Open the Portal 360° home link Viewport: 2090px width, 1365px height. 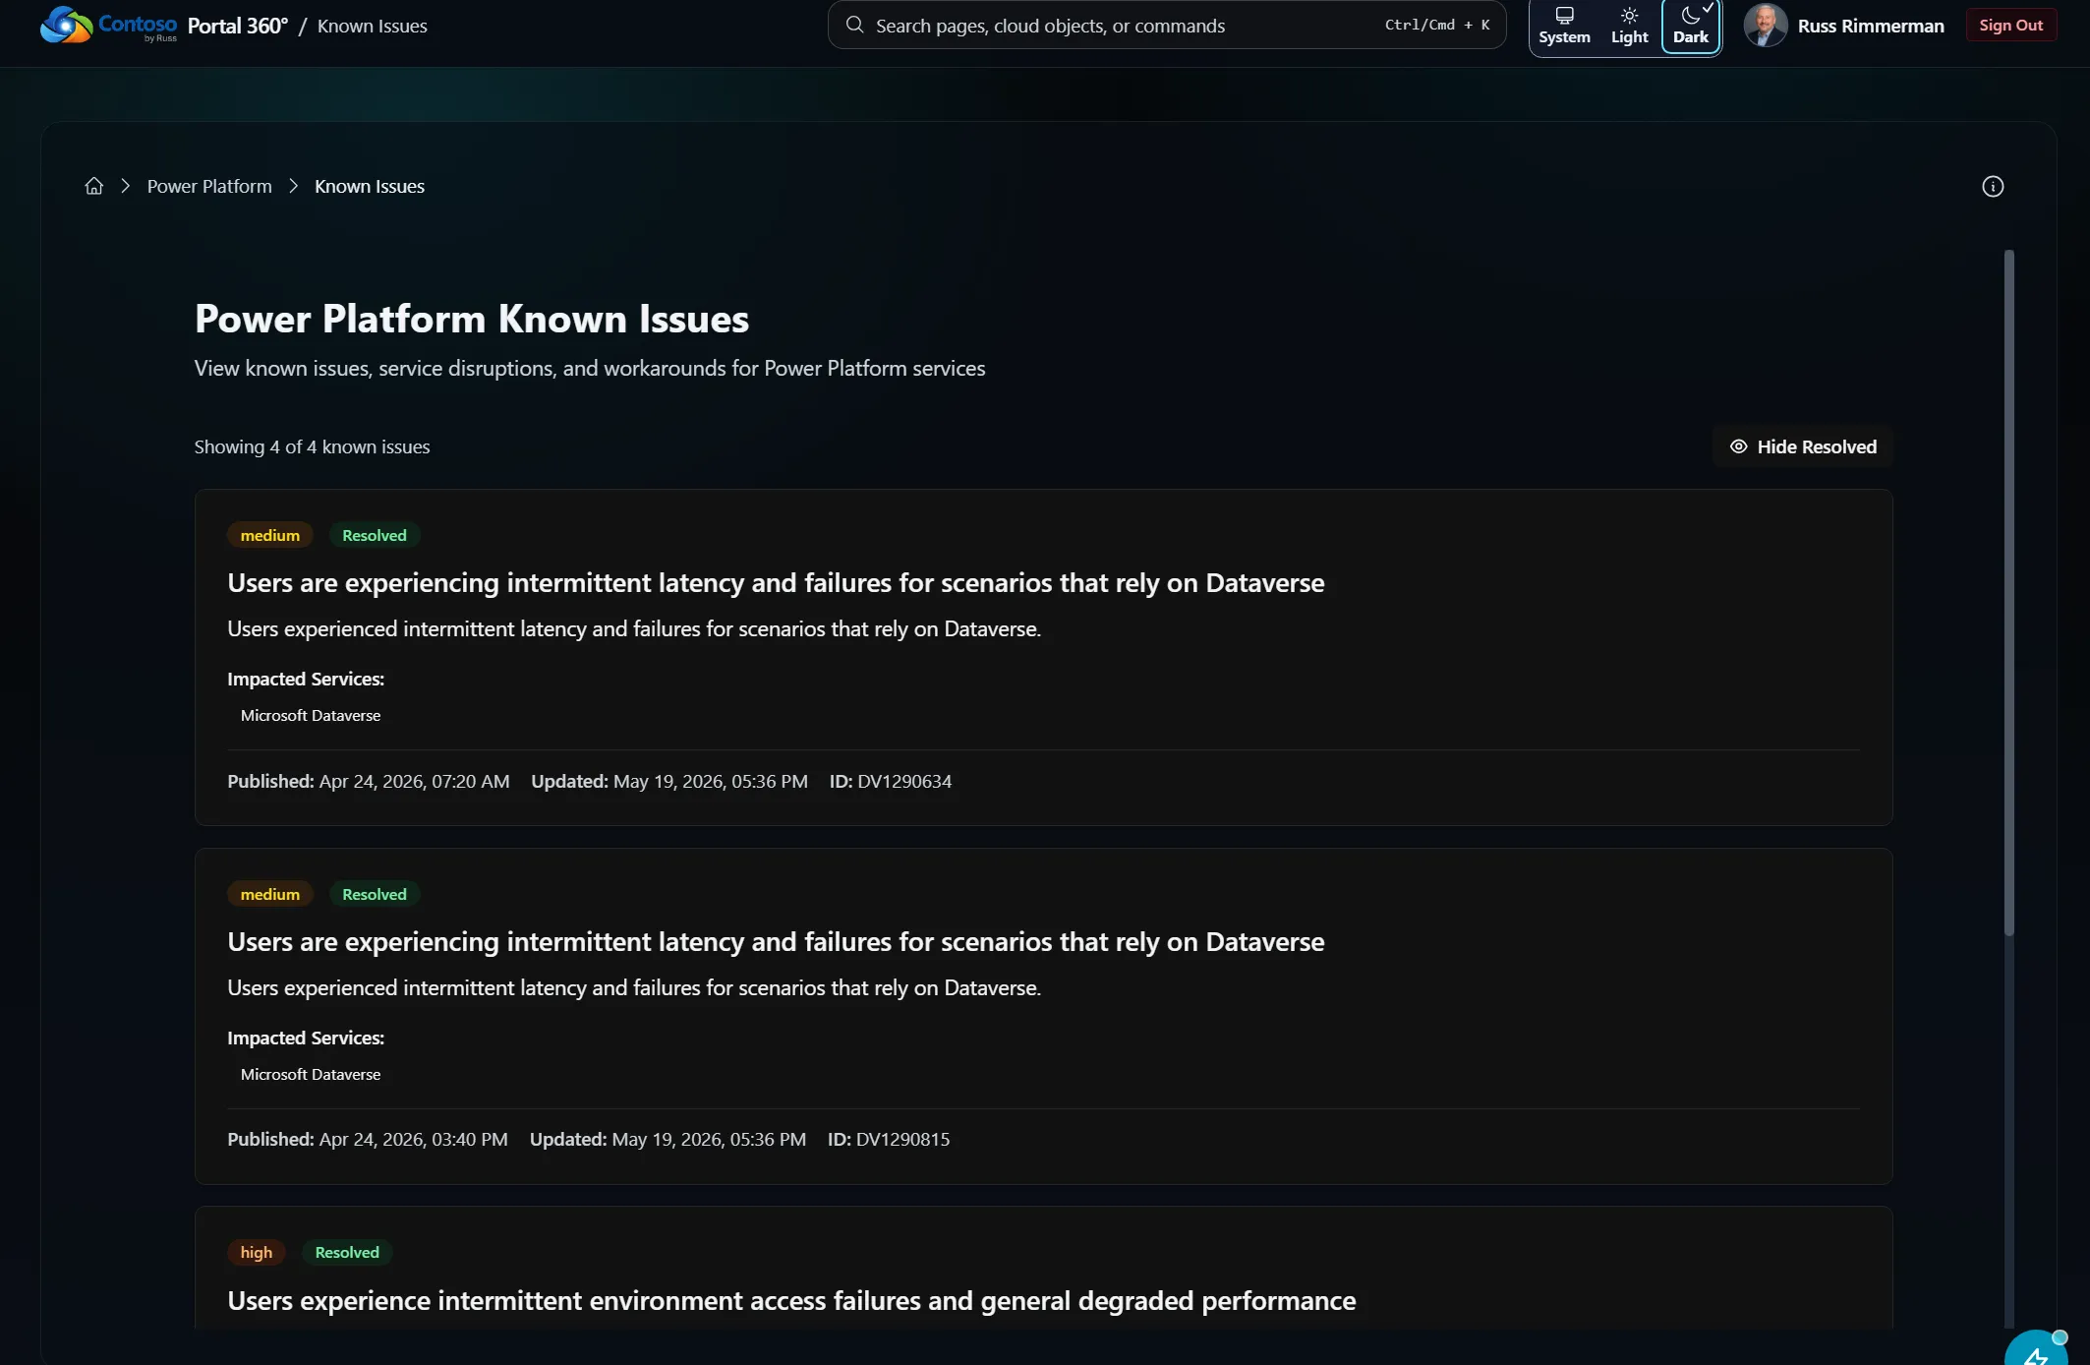(x=237, y=26)
